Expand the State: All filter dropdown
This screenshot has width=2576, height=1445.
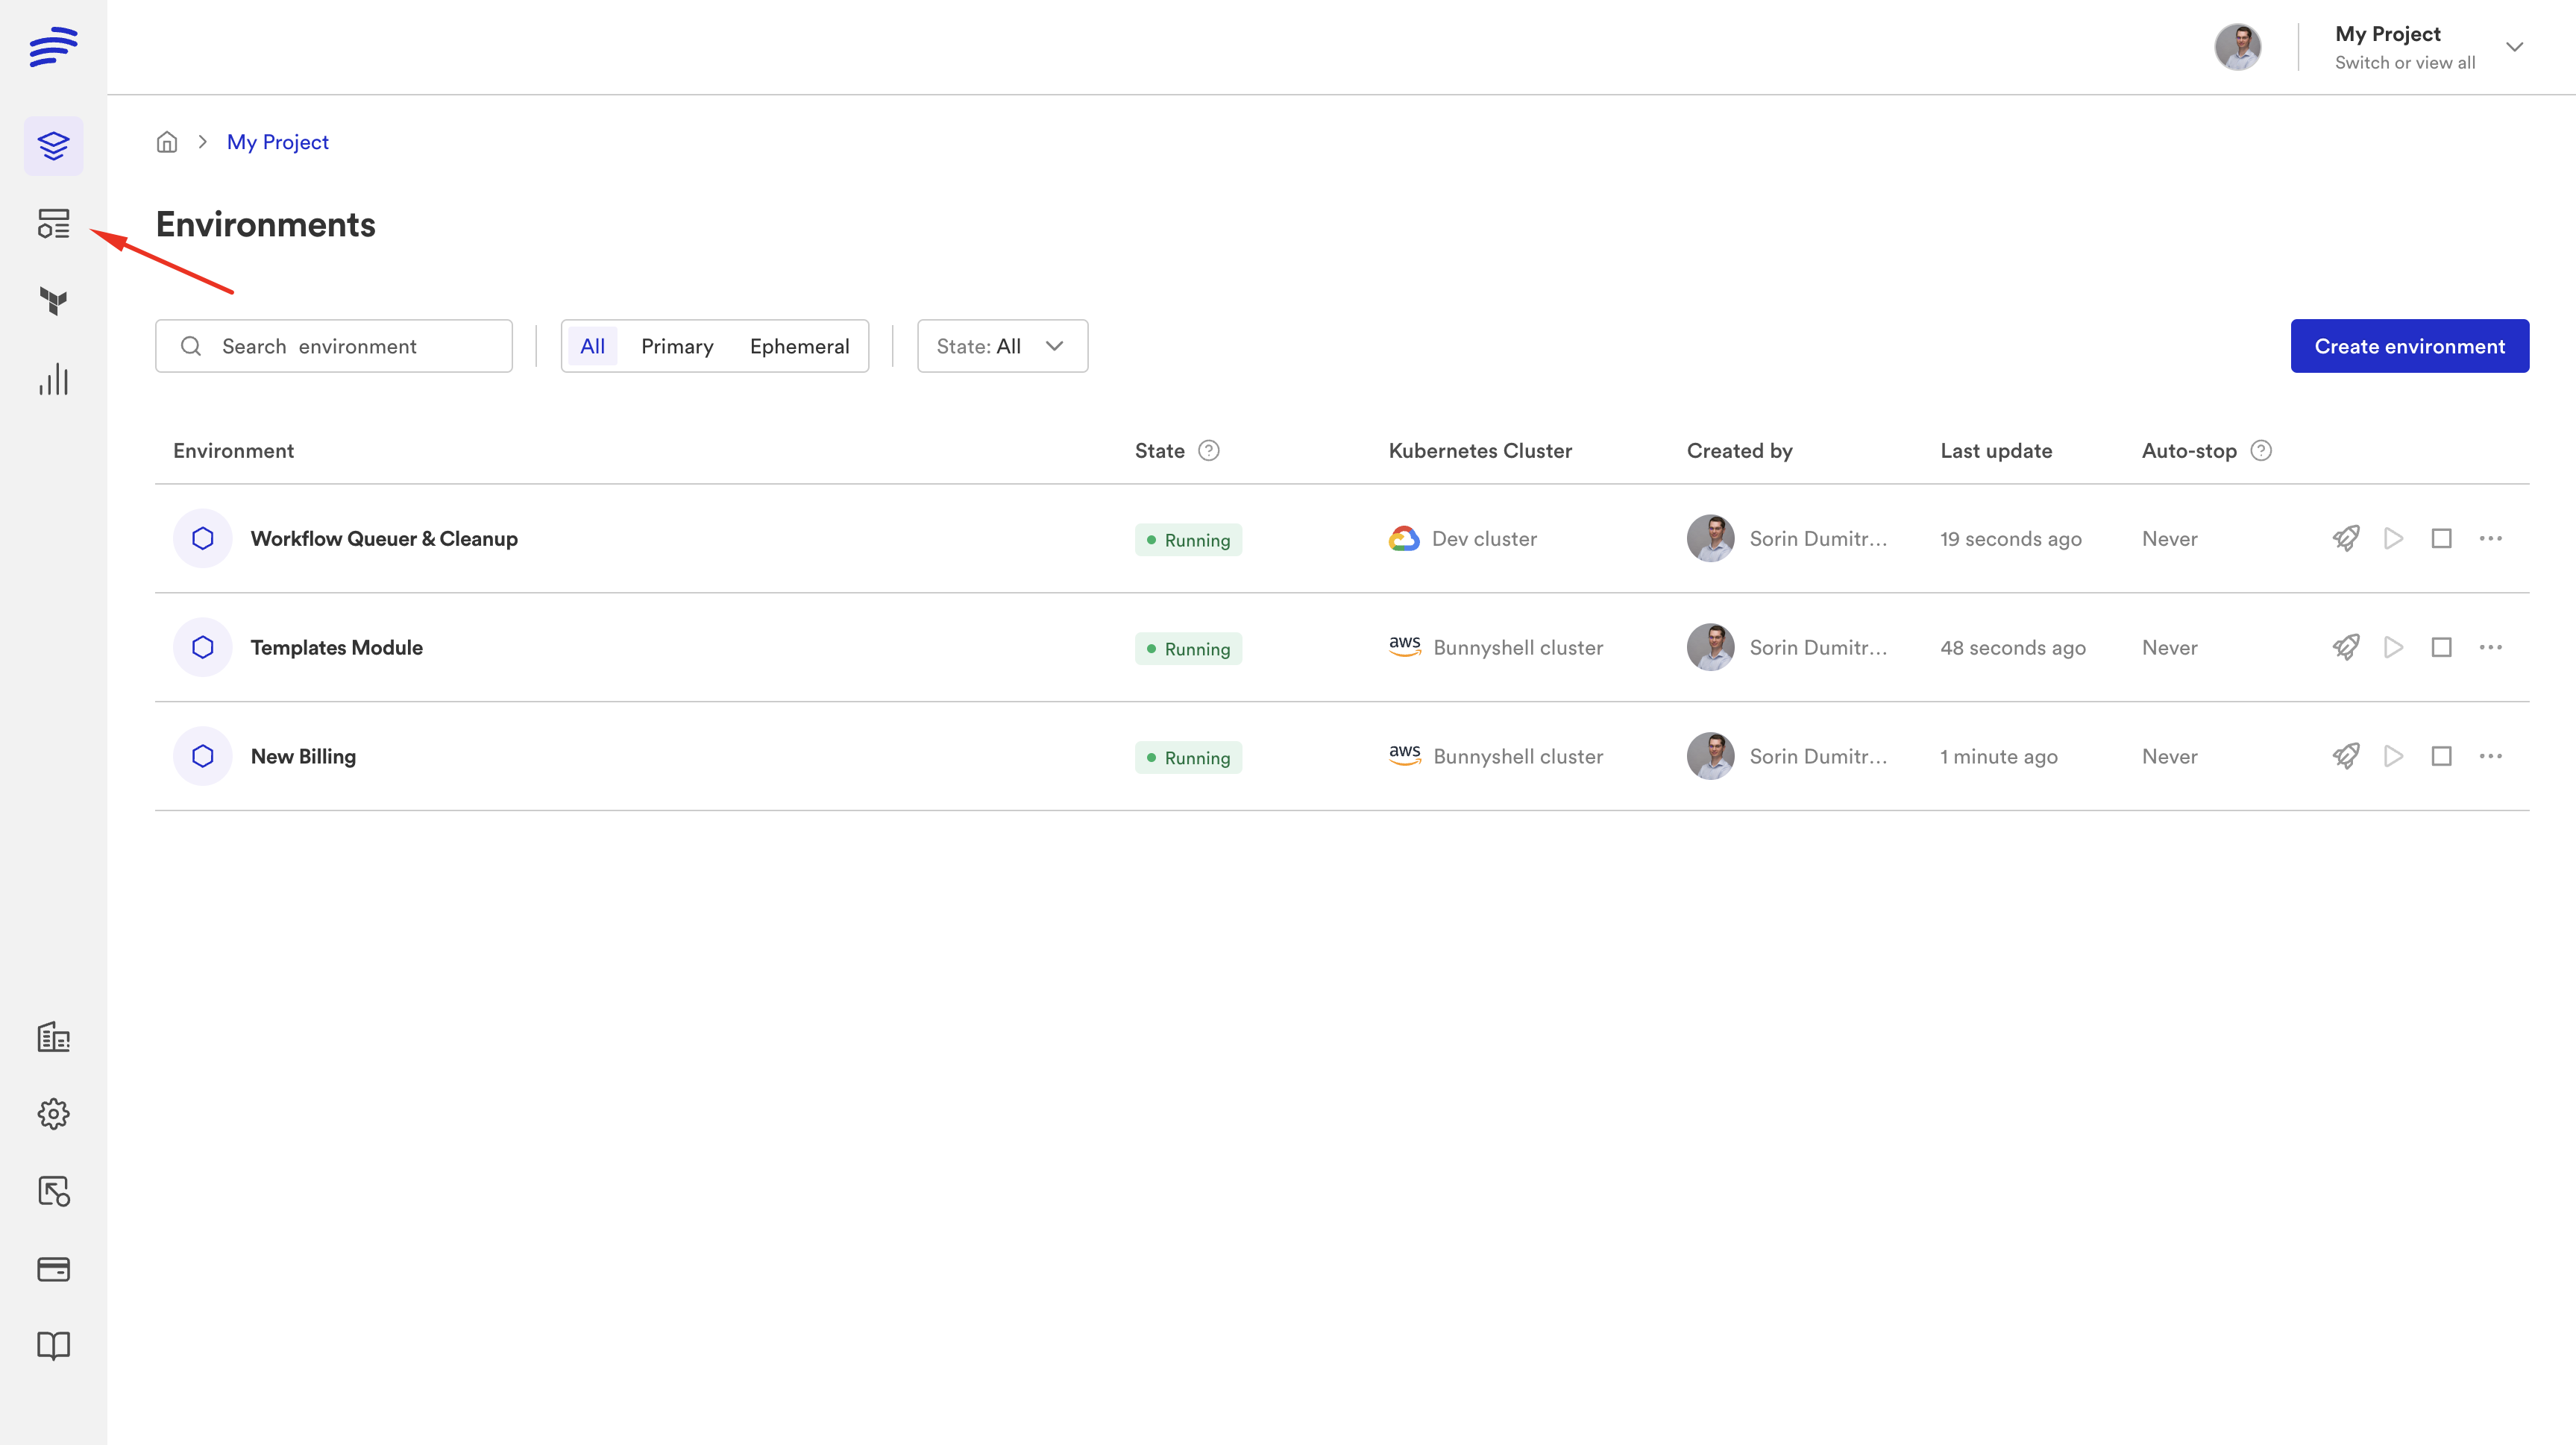click(x=1002, y=346)
